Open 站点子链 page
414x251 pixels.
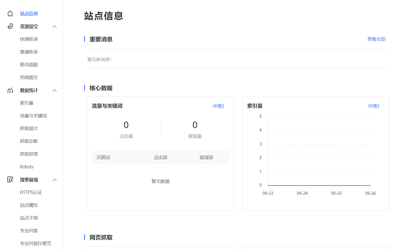29,218
